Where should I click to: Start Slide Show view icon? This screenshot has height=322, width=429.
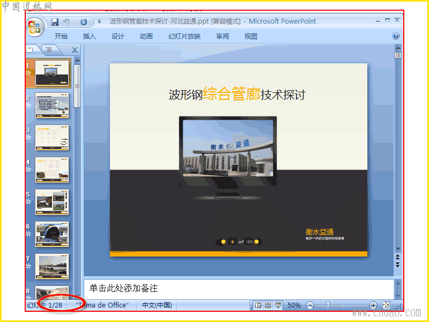(x=278, y=305)
